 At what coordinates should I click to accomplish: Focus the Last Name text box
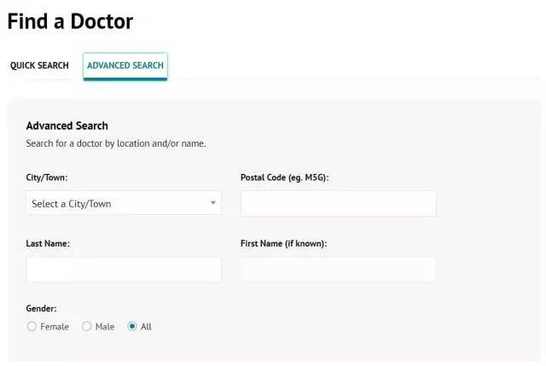point(123,270)
